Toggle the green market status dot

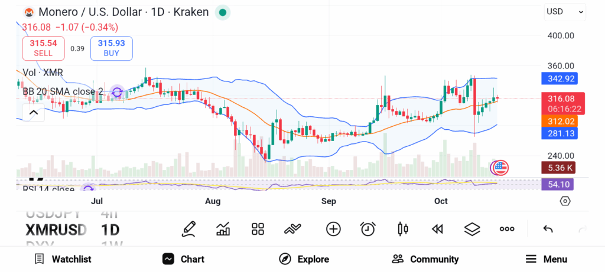(x=222, y=12)
